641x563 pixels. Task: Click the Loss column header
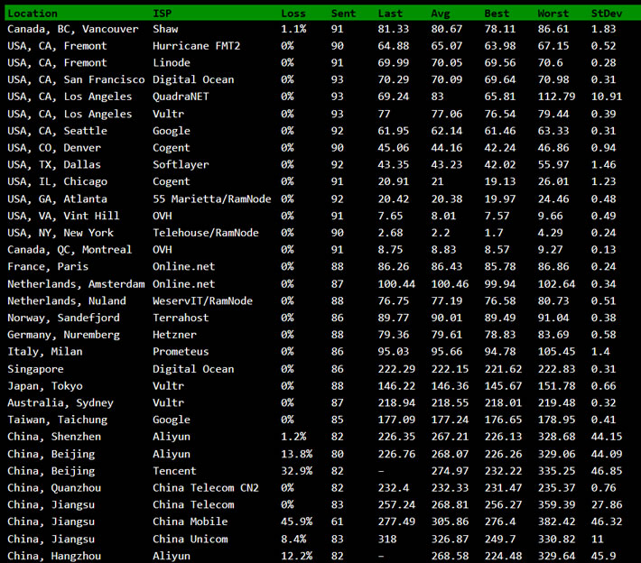[x=293, y=14]
